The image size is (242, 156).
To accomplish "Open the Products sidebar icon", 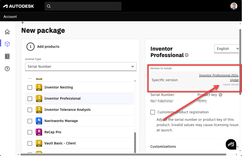I will (x=7, y=44).
